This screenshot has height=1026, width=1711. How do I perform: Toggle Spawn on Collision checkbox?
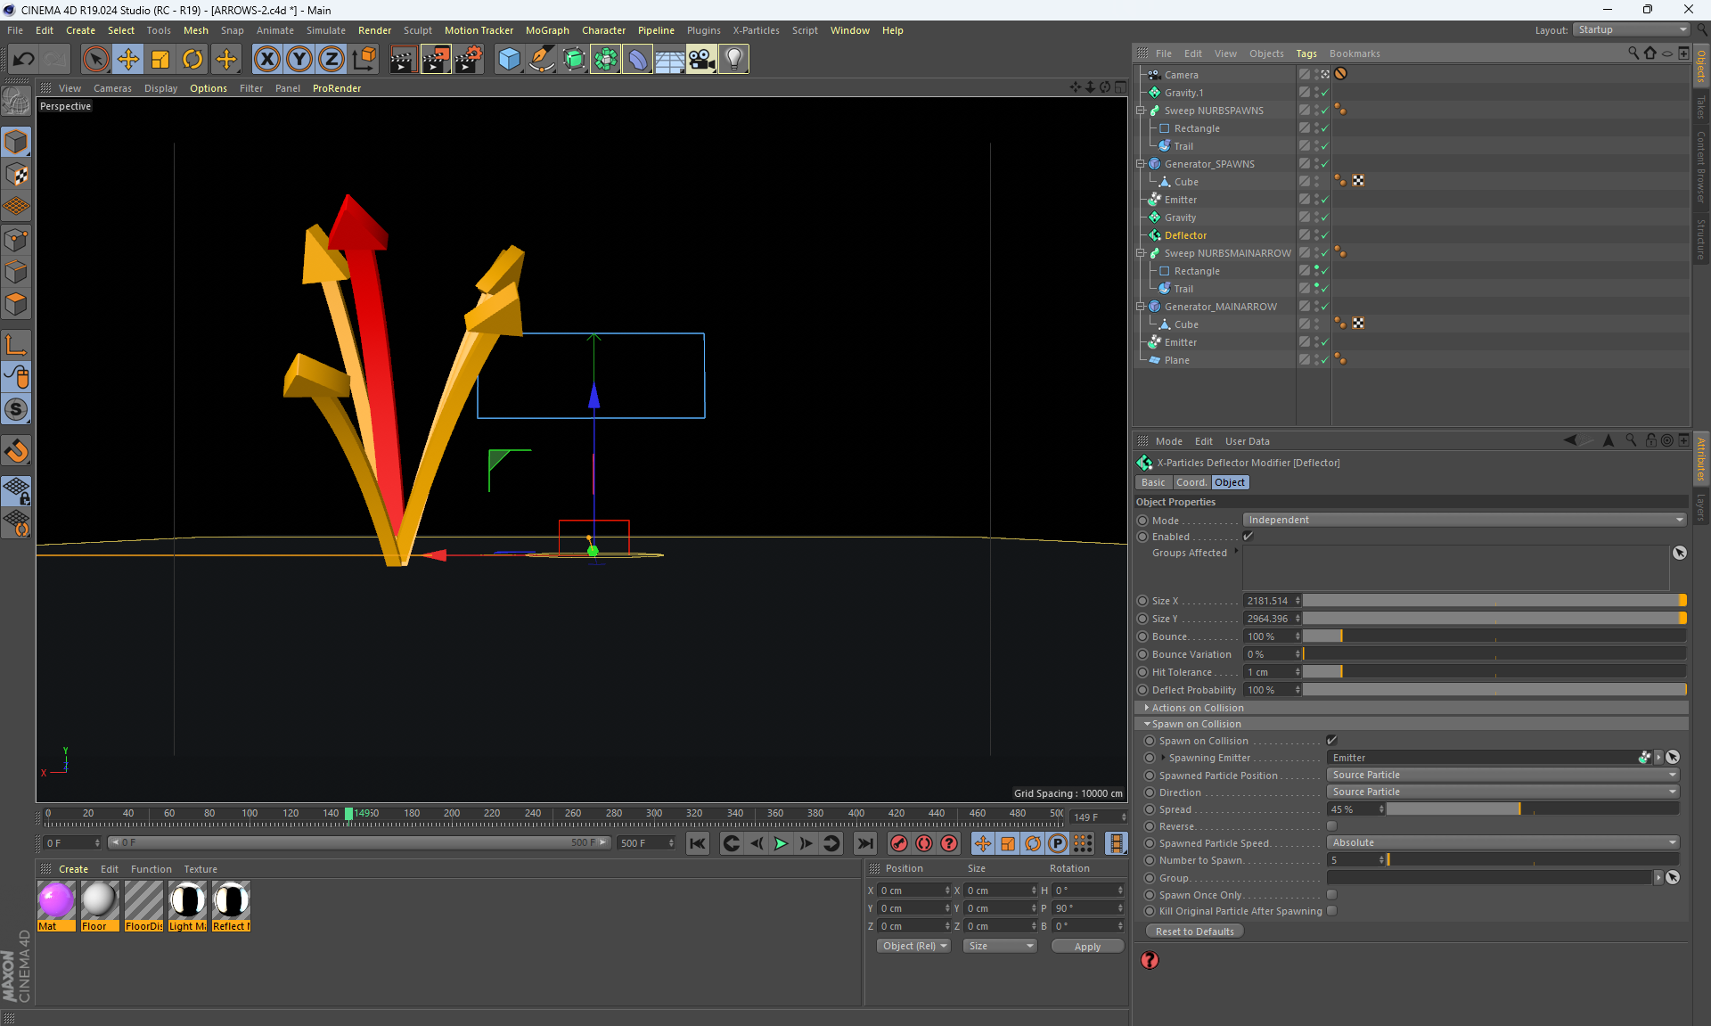tap(1331, 741)
